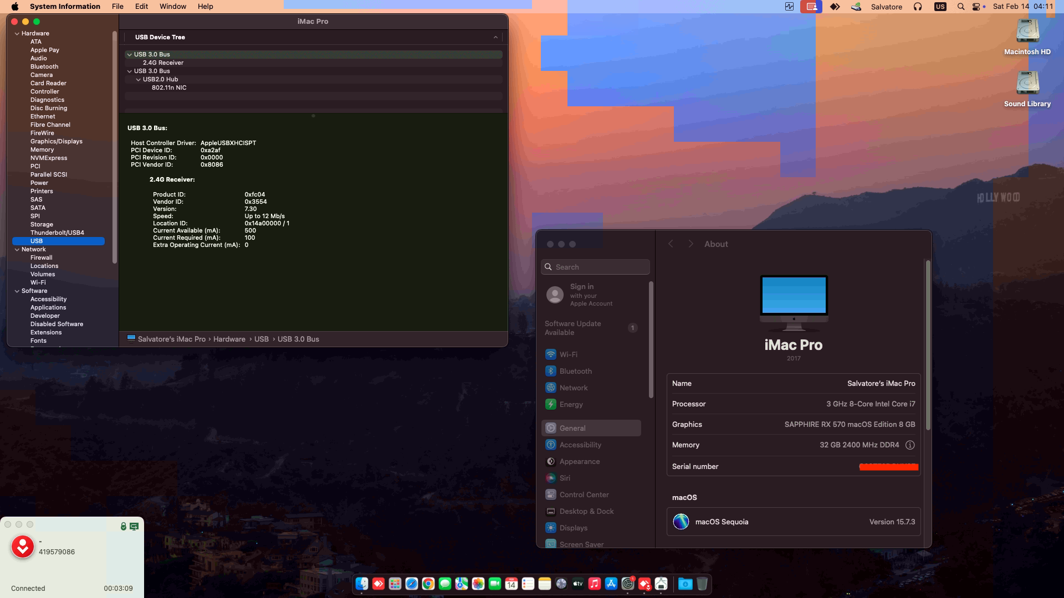Open Control Center in the menu bar

(x=977, y=7)
